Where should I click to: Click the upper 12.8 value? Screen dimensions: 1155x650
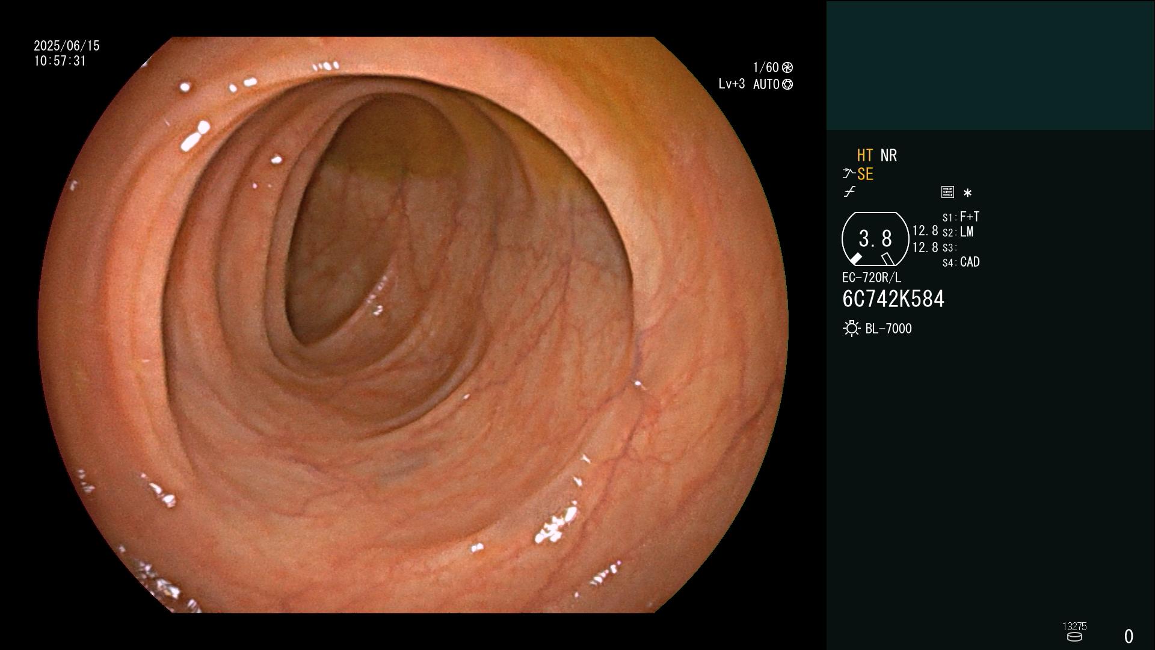(x=925, y=231)
